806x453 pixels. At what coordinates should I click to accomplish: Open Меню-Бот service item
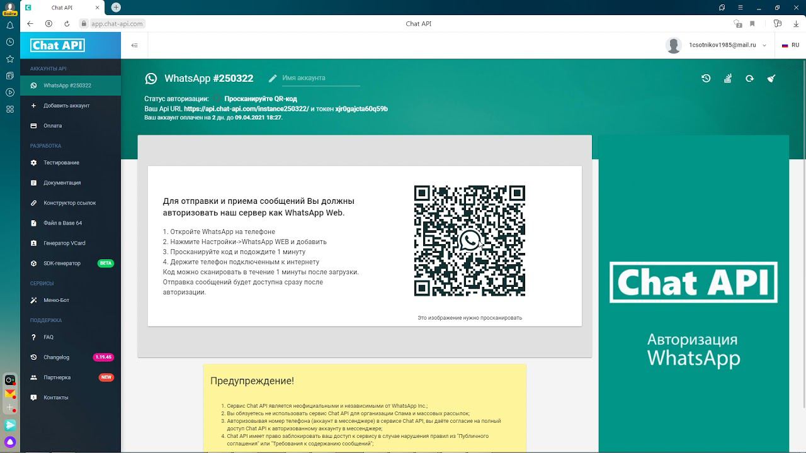coord(71,300)
